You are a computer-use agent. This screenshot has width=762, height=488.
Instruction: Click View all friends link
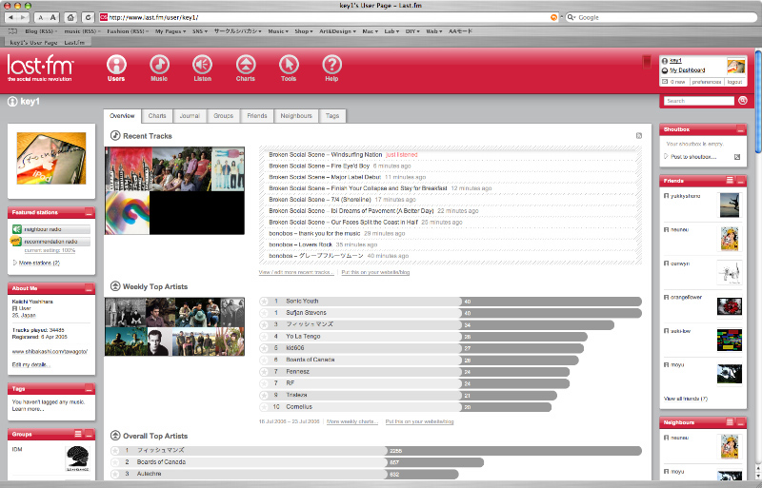coord(686,399)
